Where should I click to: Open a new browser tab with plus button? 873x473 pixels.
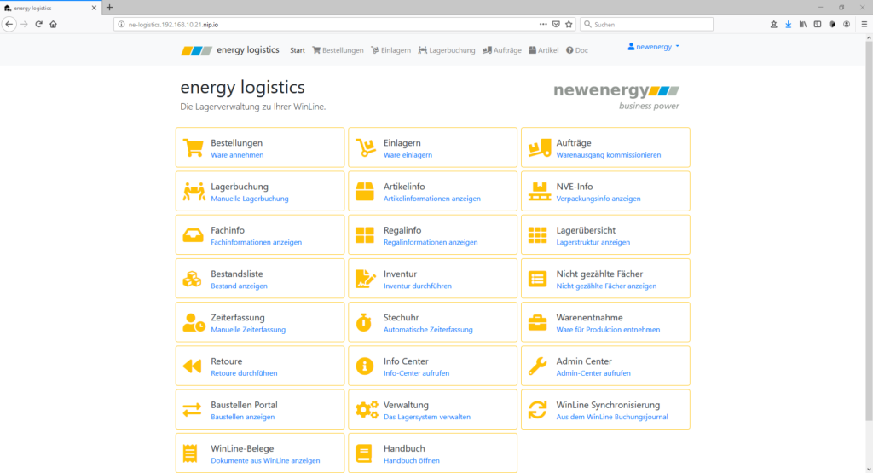pyautogui.click(x=110, y=8)
